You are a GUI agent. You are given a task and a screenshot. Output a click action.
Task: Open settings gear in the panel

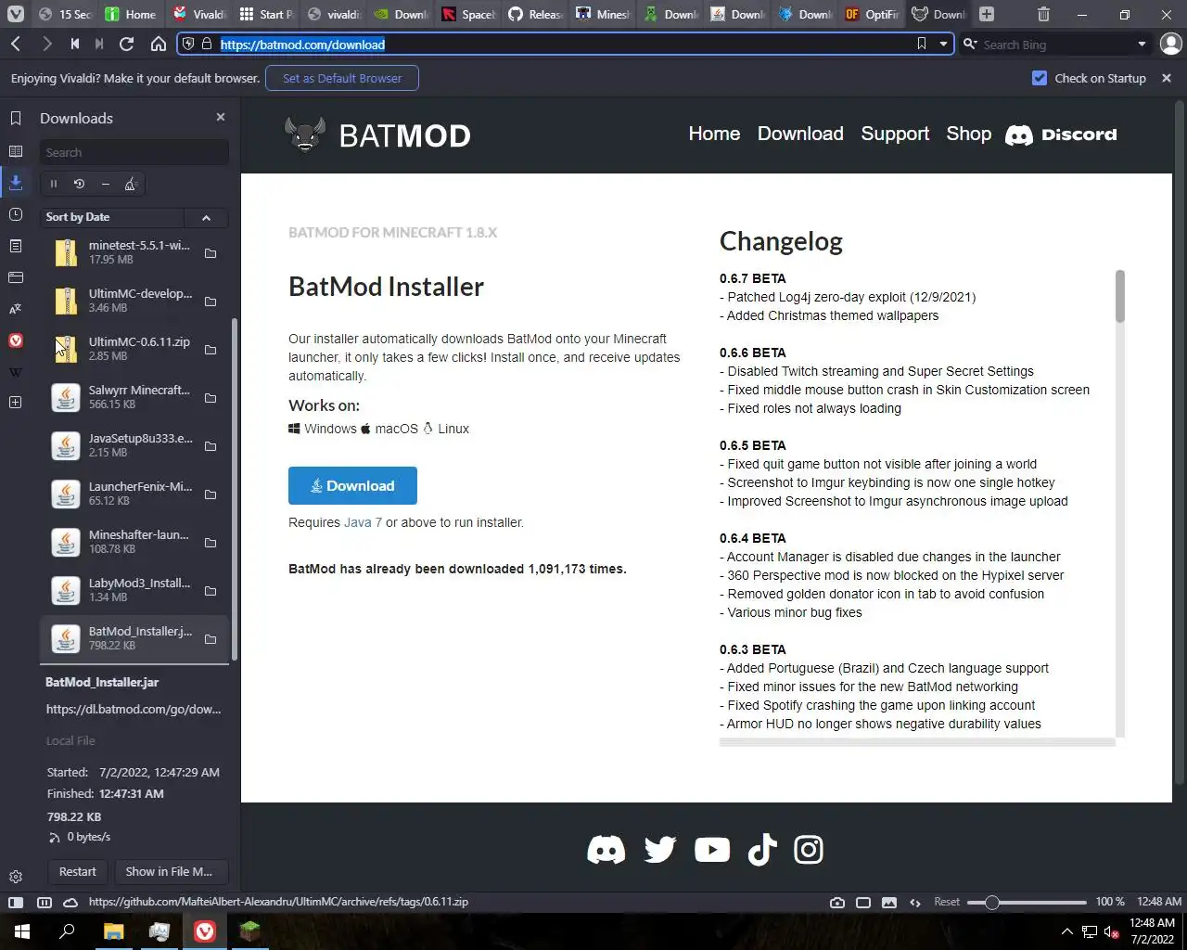(16, 877)
